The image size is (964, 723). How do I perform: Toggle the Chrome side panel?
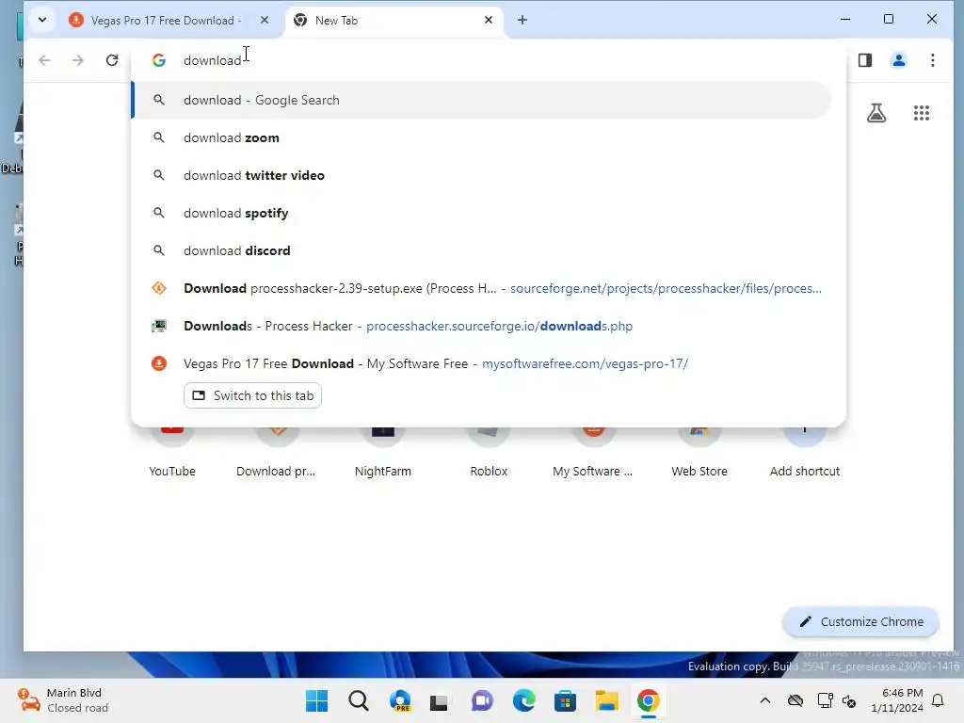(865, 60)
